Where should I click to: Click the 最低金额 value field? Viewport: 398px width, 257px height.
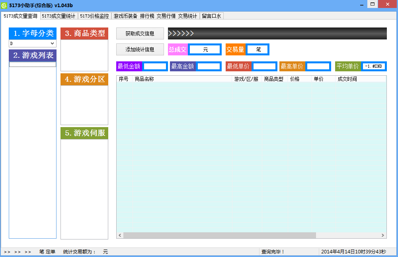pos(155,67)
